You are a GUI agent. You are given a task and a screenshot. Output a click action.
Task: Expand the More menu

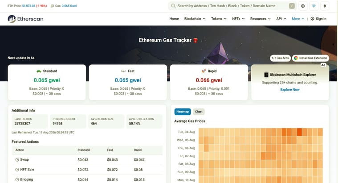298,19
